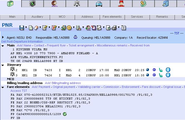Image resolution: width=185 pixels, height=120 pixels.
Task: Open dropdown arrow after edit pencil icon
Action: (49, 27)
